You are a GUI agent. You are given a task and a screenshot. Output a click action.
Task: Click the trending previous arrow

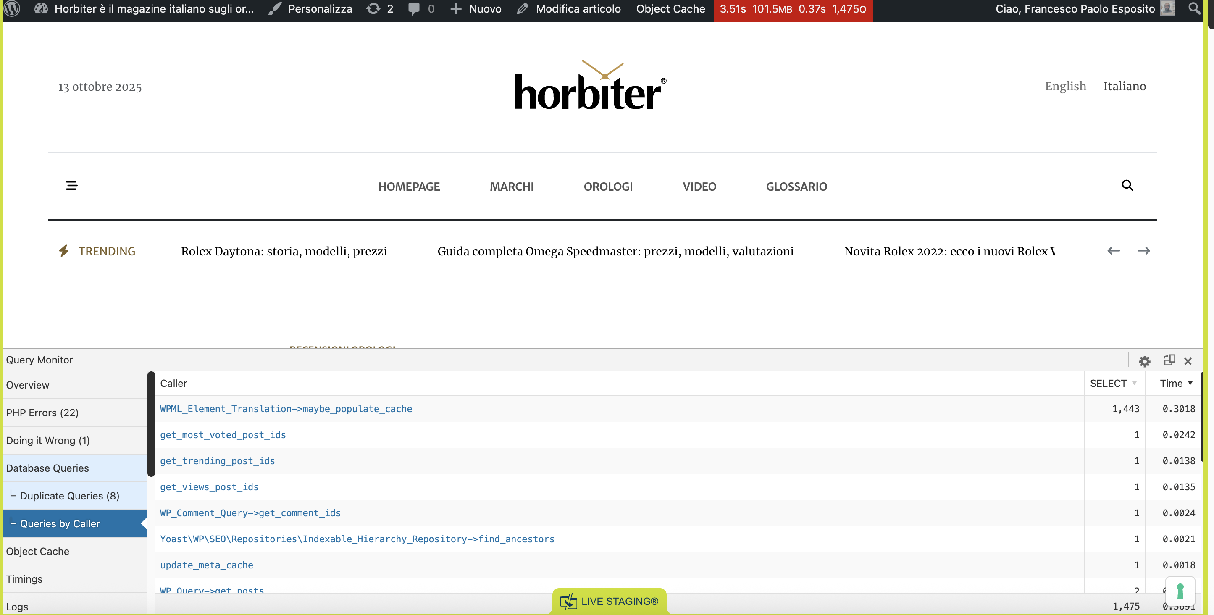(x=1113, y=251)
